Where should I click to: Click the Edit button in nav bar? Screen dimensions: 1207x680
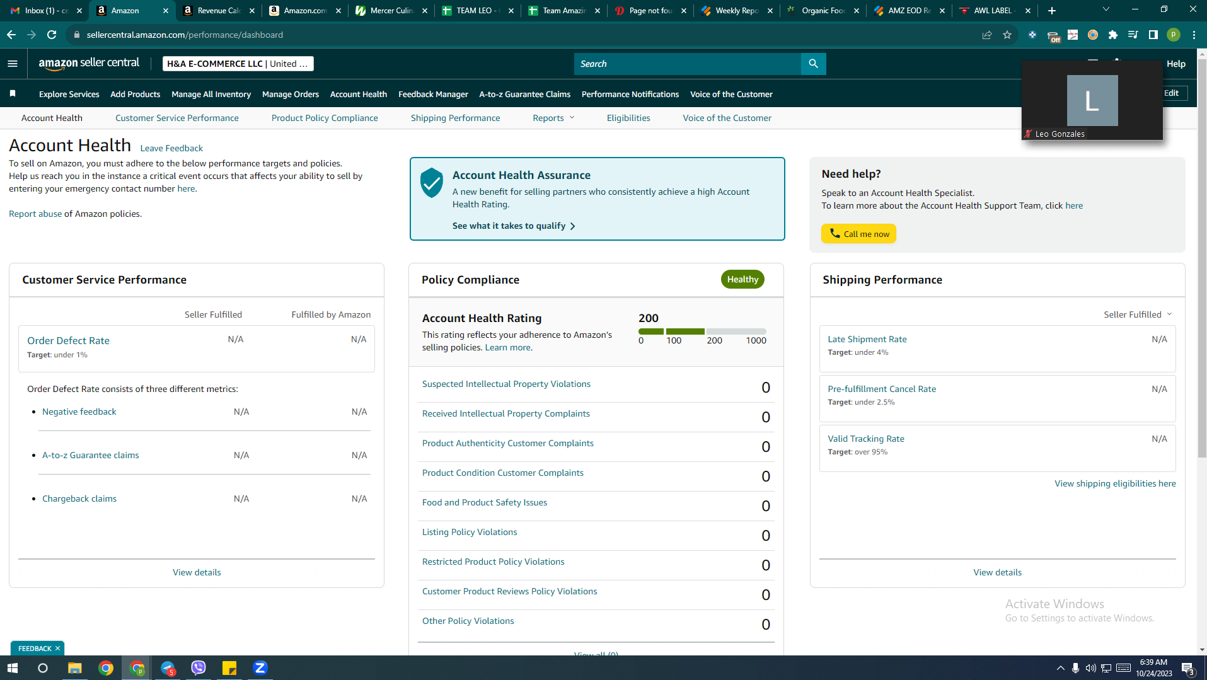[1172, 93]
